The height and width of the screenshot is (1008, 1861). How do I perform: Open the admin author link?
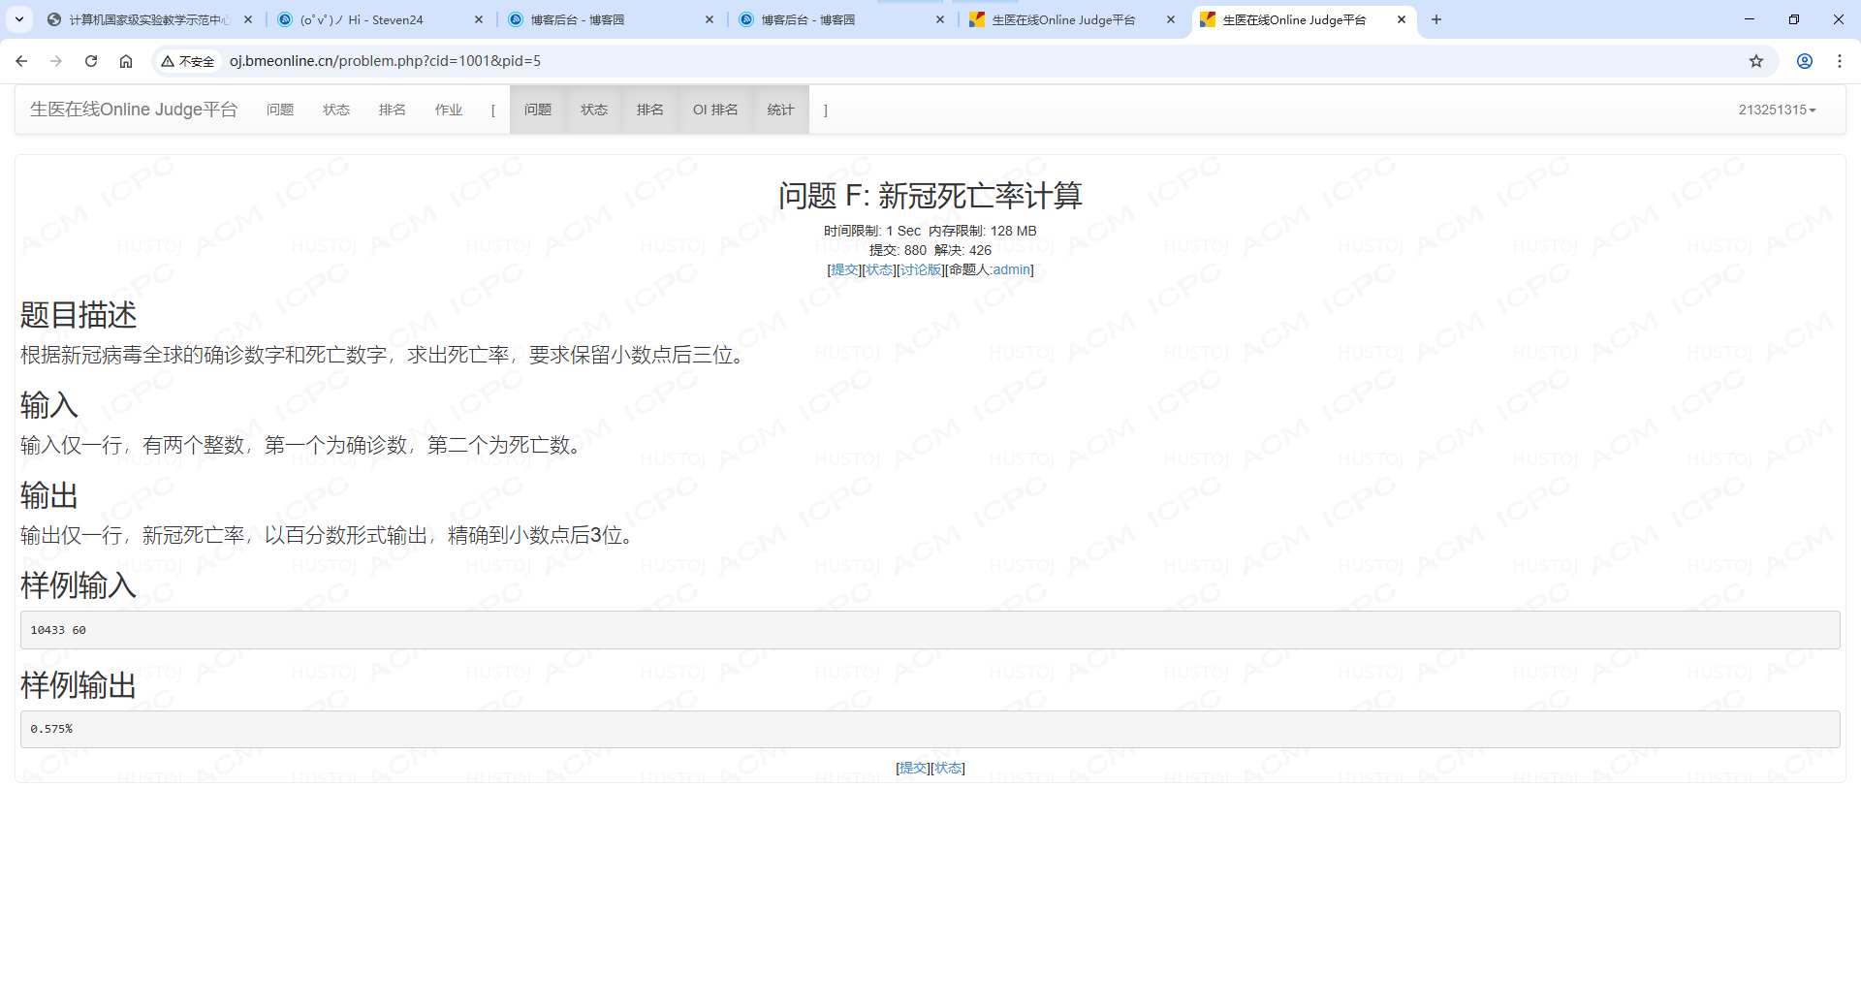pos(1011,269)
